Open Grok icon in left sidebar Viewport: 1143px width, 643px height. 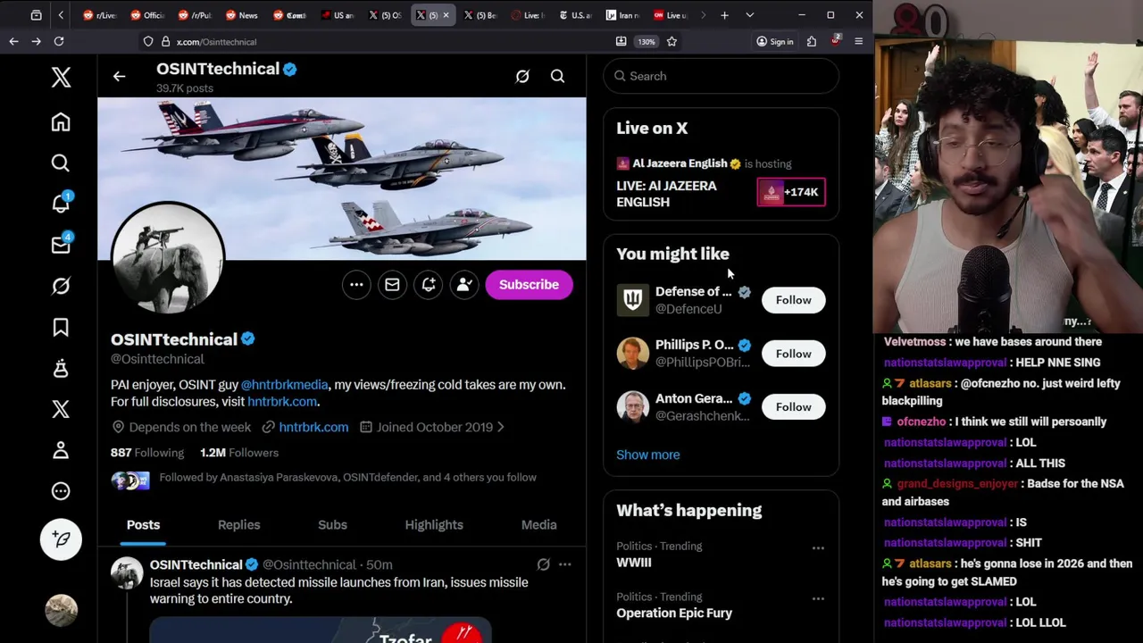[x=61, y=286]
